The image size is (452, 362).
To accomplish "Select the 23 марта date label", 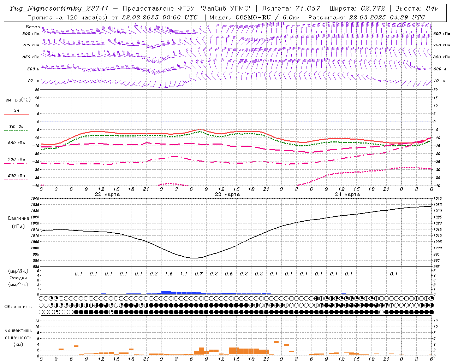I will (227, 194).
